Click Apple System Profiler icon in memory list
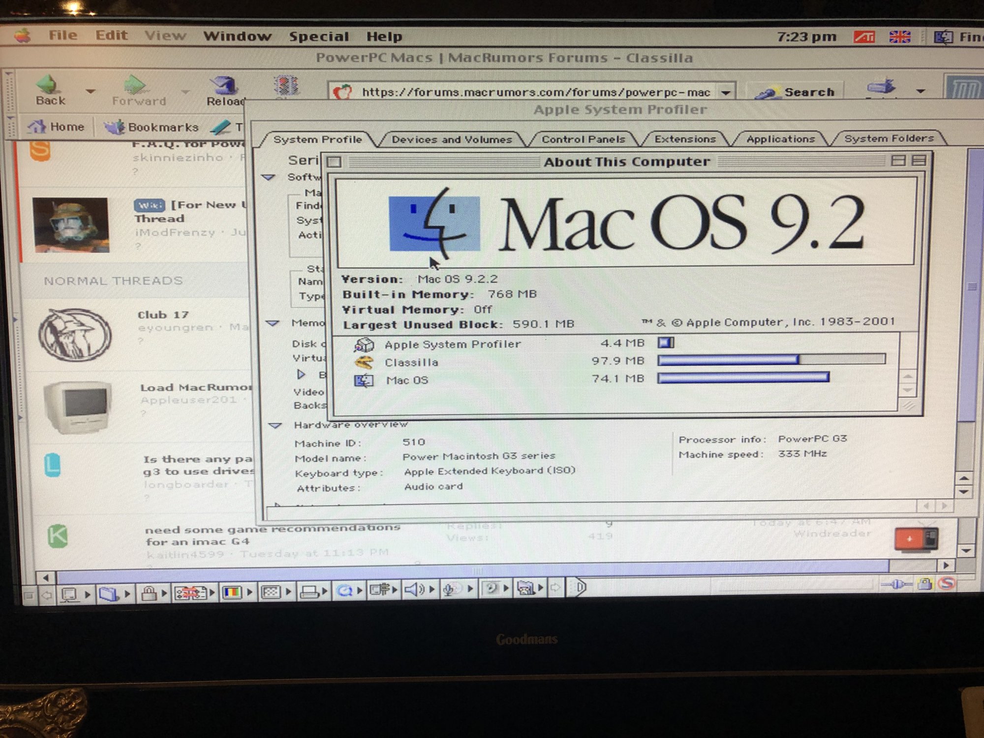The height and width of the screenshot is (738, 984). click(x=364, y=344)
